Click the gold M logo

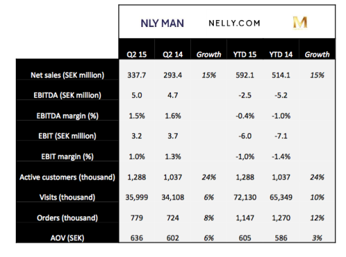(x=300, y=23)
